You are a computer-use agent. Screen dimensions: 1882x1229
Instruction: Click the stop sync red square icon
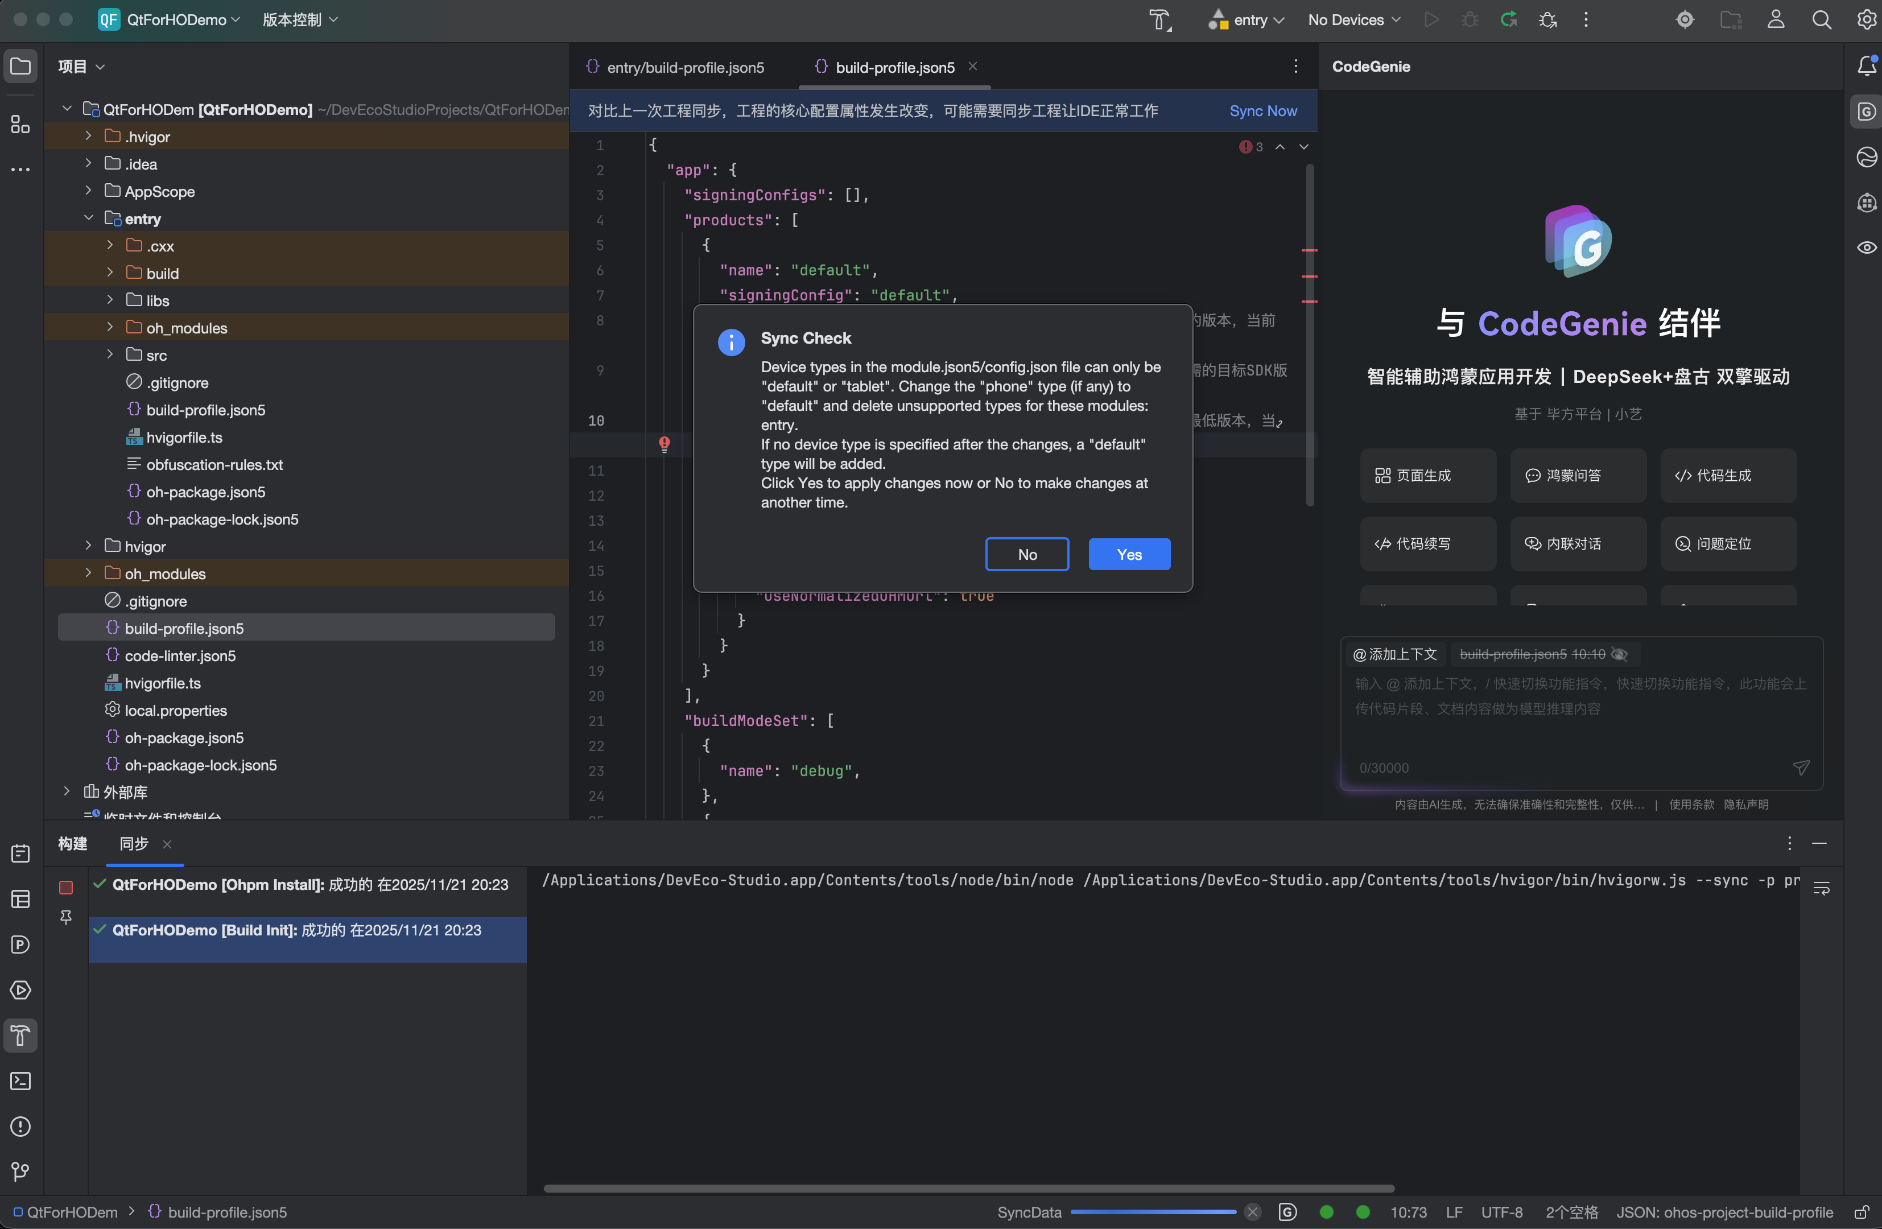click(x=67, y=888)
